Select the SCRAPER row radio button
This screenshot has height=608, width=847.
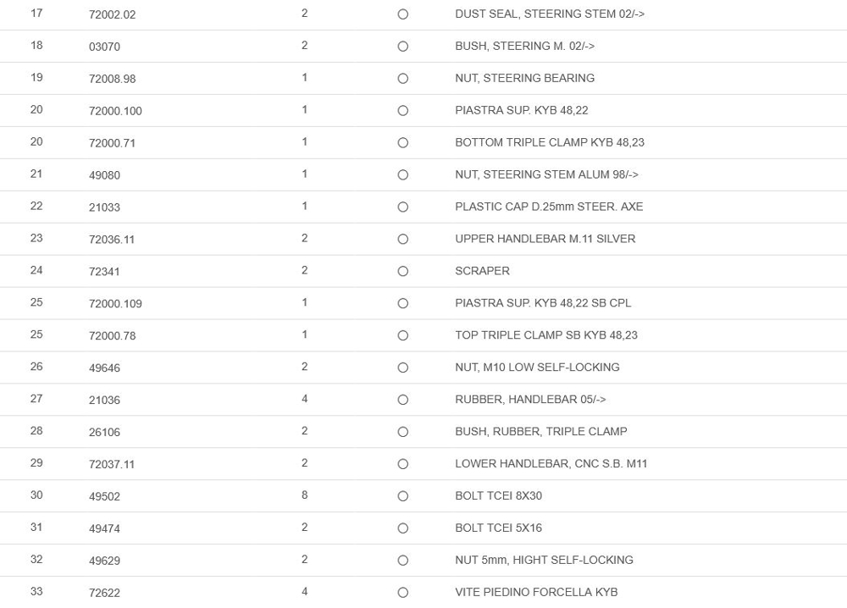tap(403, 272)
